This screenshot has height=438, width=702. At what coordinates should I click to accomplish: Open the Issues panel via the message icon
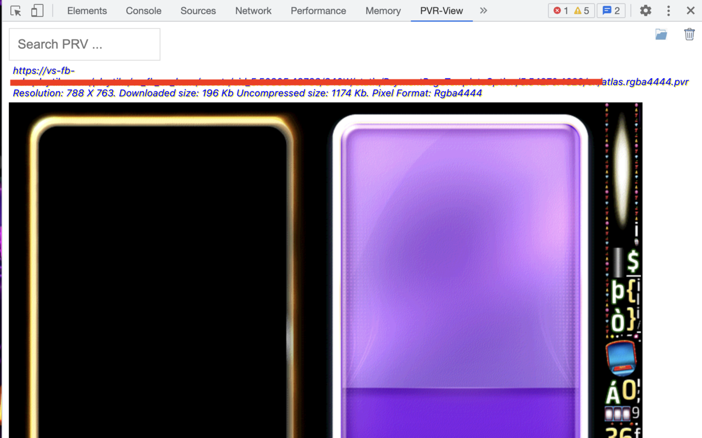pyautogui.click(x=611, y=10)
